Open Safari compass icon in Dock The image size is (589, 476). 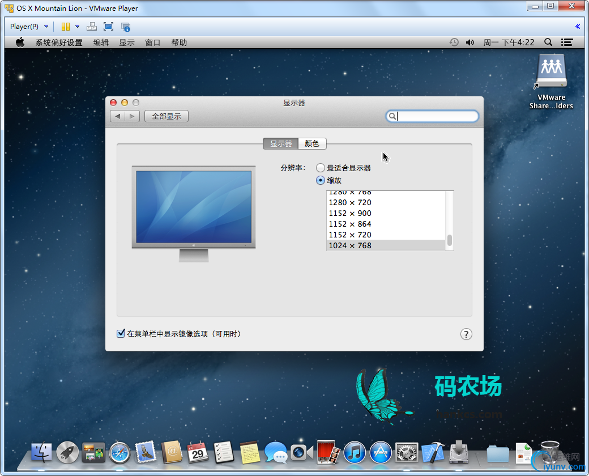coord(120,453)
